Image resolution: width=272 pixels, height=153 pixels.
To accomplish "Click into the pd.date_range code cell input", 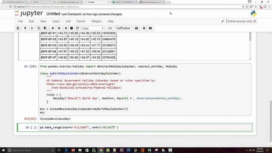I will click(145, 127).
